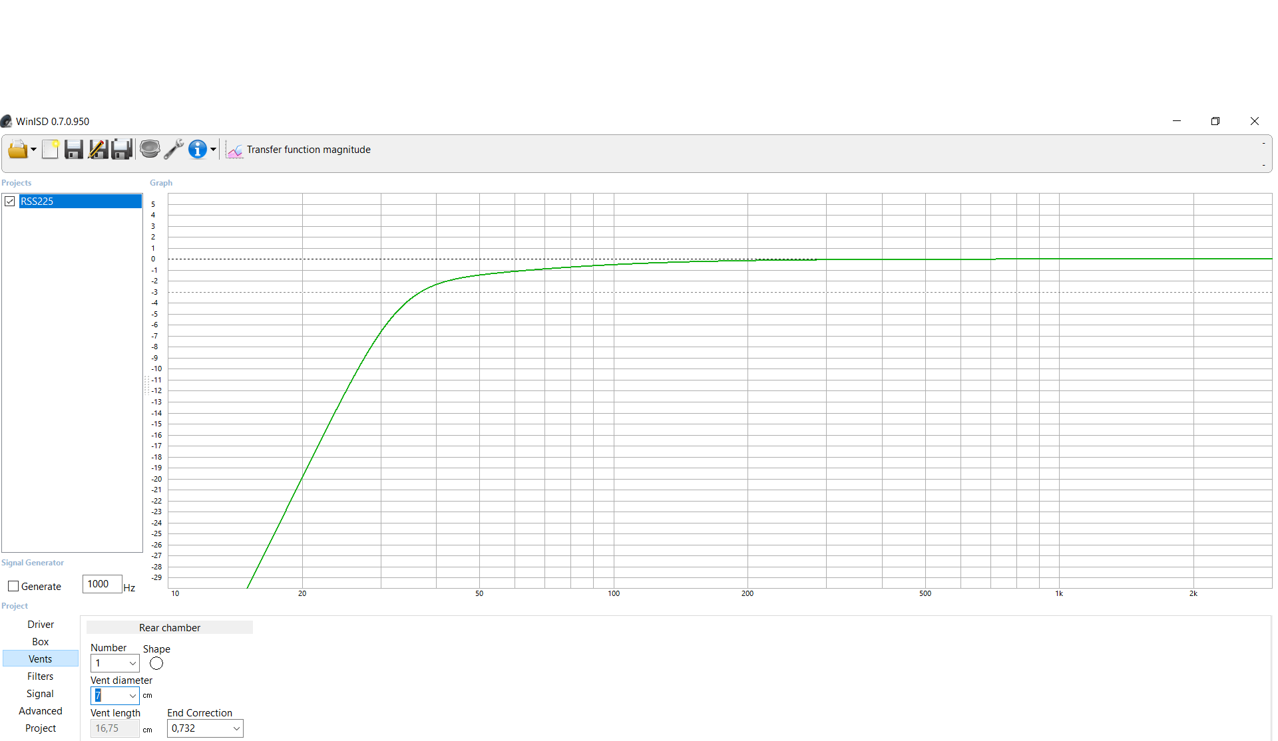Click the 1000 Hz frequency field
The width and height of the screenshot is (1278, 741).
102,584
